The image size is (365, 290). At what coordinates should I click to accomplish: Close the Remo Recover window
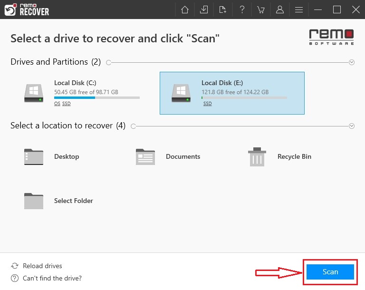tap(356, 10)
